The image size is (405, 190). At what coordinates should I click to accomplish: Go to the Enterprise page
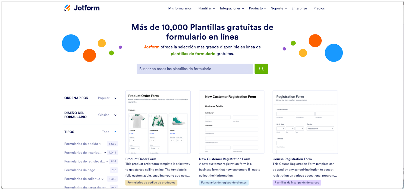point(299,8)
